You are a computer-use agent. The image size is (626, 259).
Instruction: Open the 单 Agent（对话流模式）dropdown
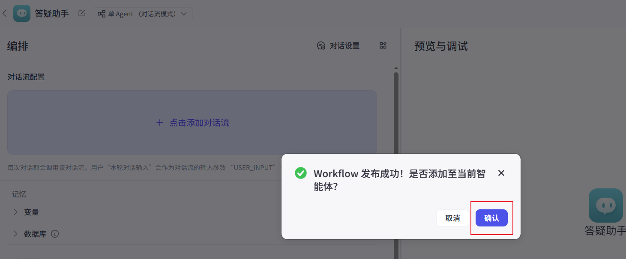[x=143, y=13]
